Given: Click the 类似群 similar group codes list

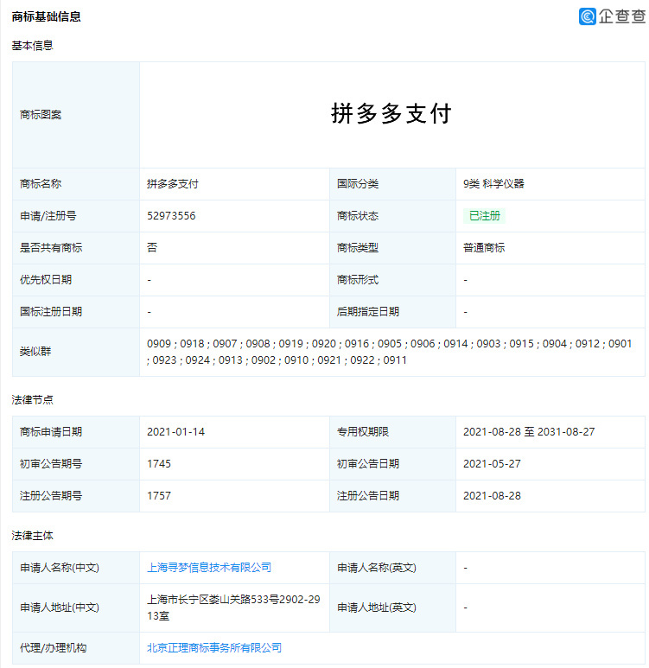Looking at the screenshot, I should click(x=389, y=352).
